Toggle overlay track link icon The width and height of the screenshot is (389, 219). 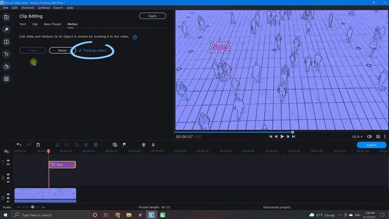coord(8,182)
